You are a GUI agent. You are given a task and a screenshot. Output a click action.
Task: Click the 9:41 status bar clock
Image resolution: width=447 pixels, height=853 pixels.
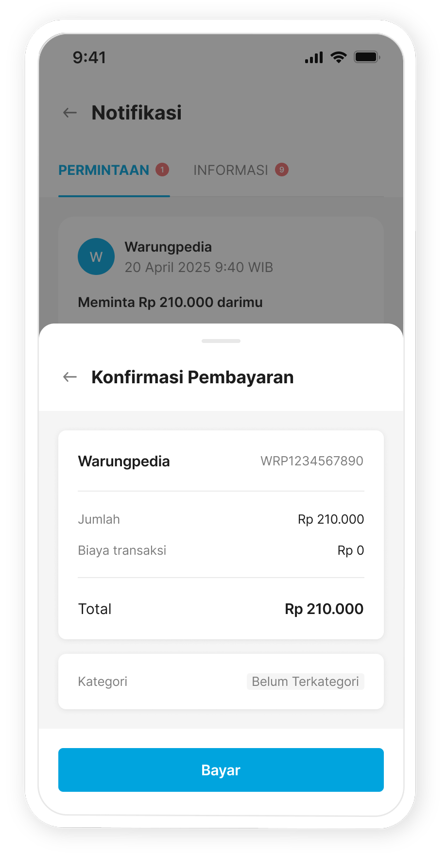89,57
